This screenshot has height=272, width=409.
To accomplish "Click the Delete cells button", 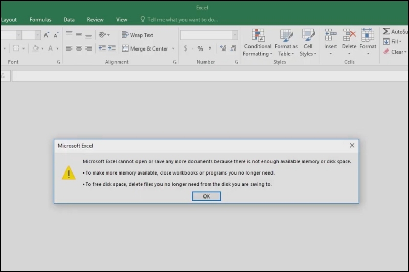I will click(x=349, y=42).
